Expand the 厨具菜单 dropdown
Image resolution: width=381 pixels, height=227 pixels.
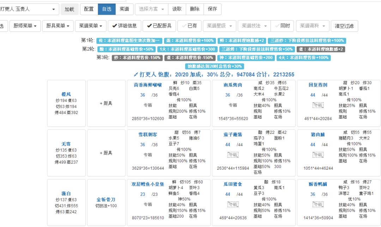(58, 26)
